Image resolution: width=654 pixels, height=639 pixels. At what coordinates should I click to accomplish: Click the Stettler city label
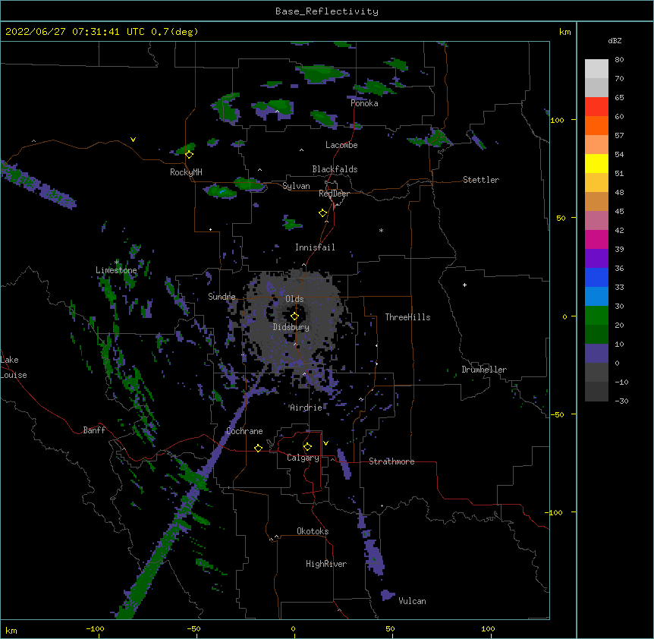tap(481, 180)
